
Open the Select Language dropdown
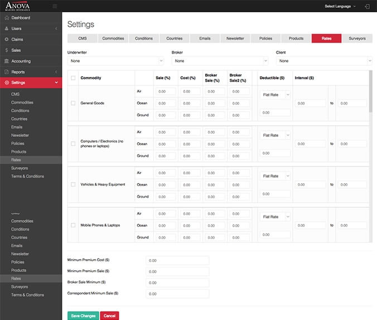point(340,6)
